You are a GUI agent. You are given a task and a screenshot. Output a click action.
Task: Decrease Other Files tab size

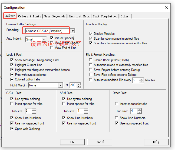(x=140, y=112)
